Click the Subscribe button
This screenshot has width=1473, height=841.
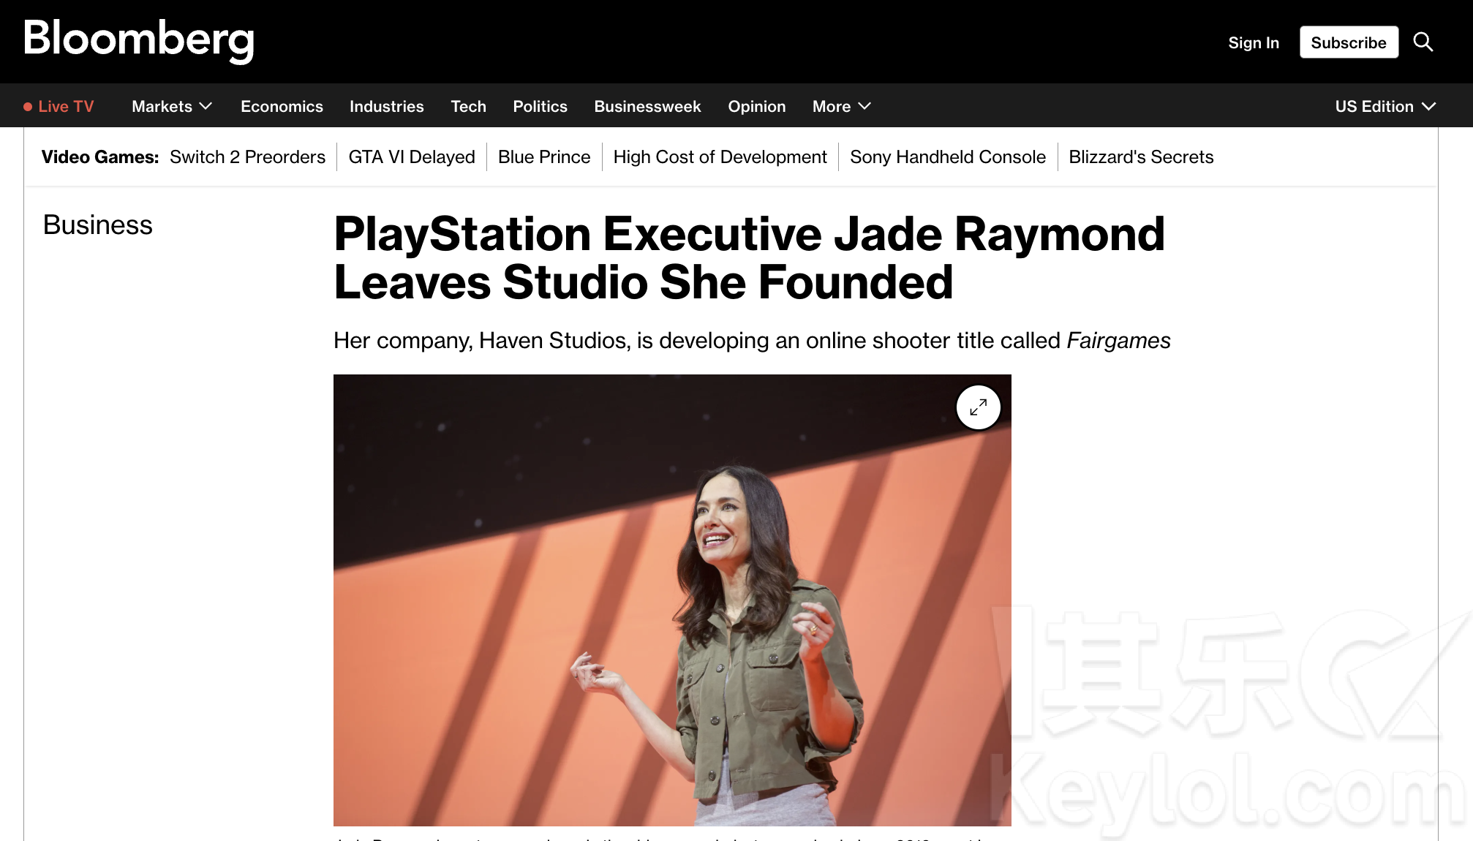[x=1349, y=42]
